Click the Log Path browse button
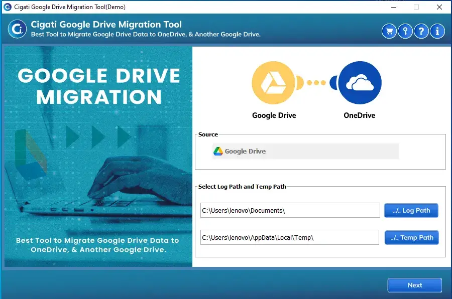The image size is (452, 299). 411,210
